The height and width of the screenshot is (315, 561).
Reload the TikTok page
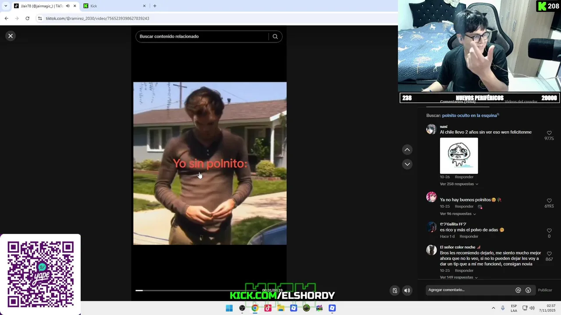27,18
